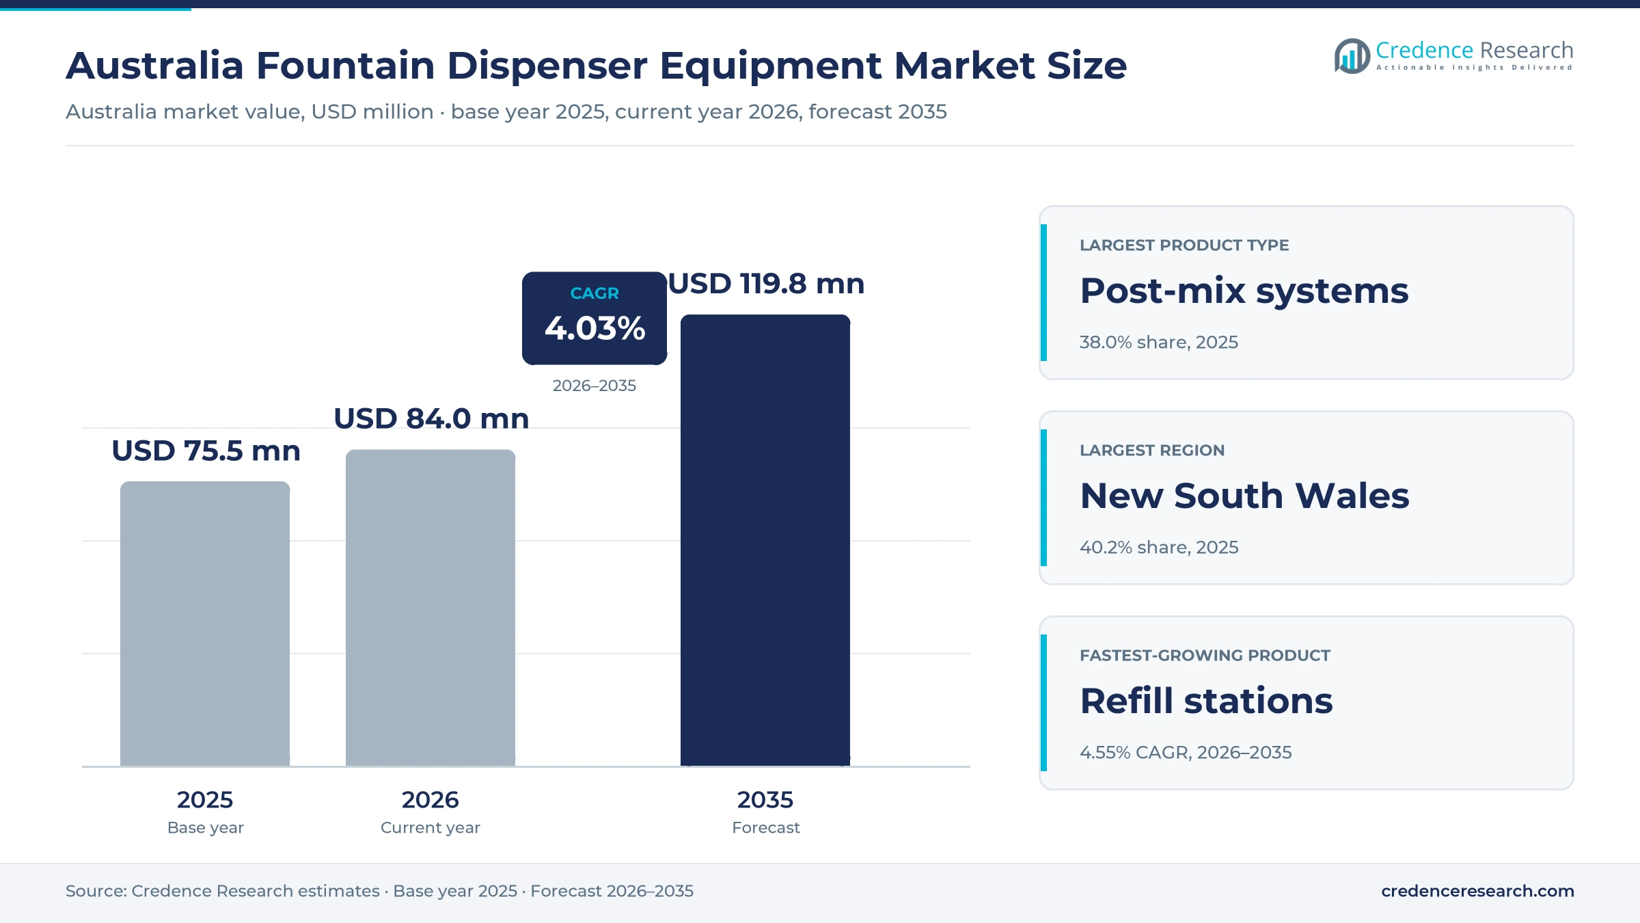Click the 'Post-mix systems' heading

point(1244,291)
